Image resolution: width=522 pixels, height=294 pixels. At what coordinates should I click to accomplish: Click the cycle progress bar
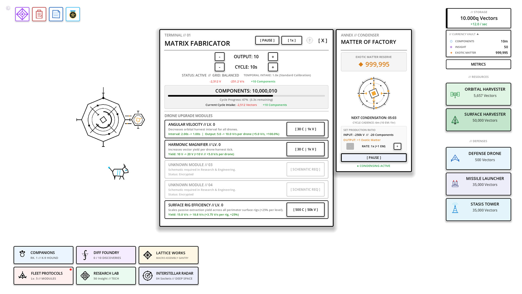(x=246, y=96)
